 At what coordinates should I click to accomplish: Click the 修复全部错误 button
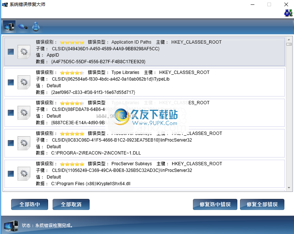(x=262, y=204)
